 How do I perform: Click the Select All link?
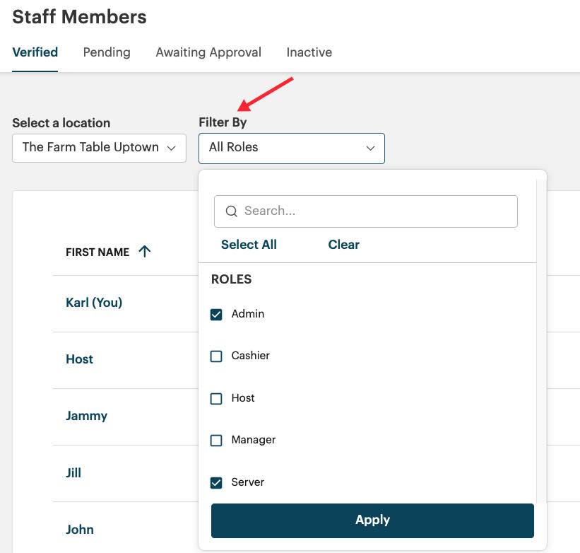click(249, 245)
